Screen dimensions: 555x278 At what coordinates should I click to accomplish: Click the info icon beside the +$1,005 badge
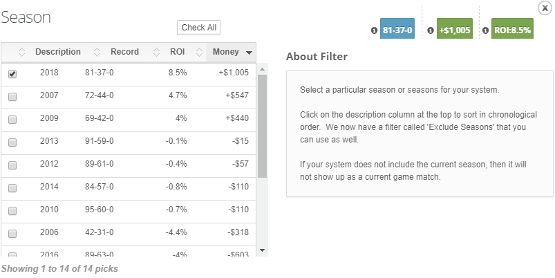[x=431, y=30]
